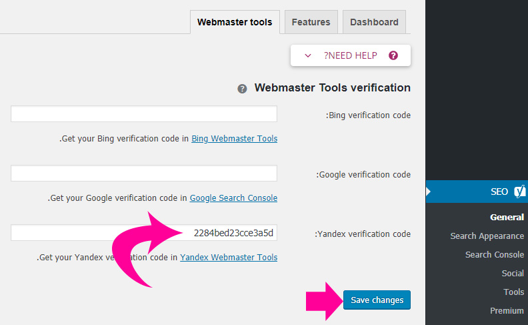Select General in the SEO submenu
Viewport: 528px width, 325px height.
pos(507,217)
